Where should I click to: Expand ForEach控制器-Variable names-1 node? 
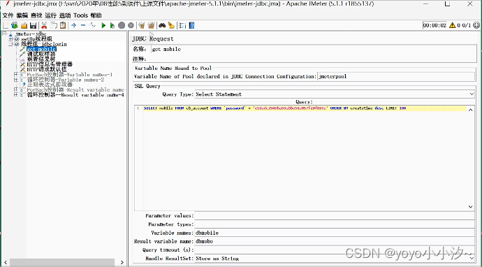coord(15,75)
